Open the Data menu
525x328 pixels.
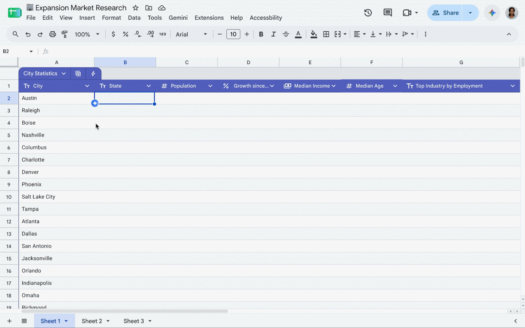pos(134,18)
